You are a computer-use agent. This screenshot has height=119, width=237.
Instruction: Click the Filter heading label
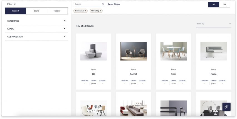[x=10, y=4]
